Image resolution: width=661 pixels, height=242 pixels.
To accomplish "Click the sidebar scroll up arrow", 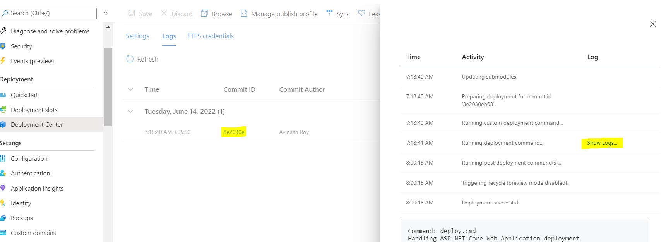I will (x=108, y=27).
